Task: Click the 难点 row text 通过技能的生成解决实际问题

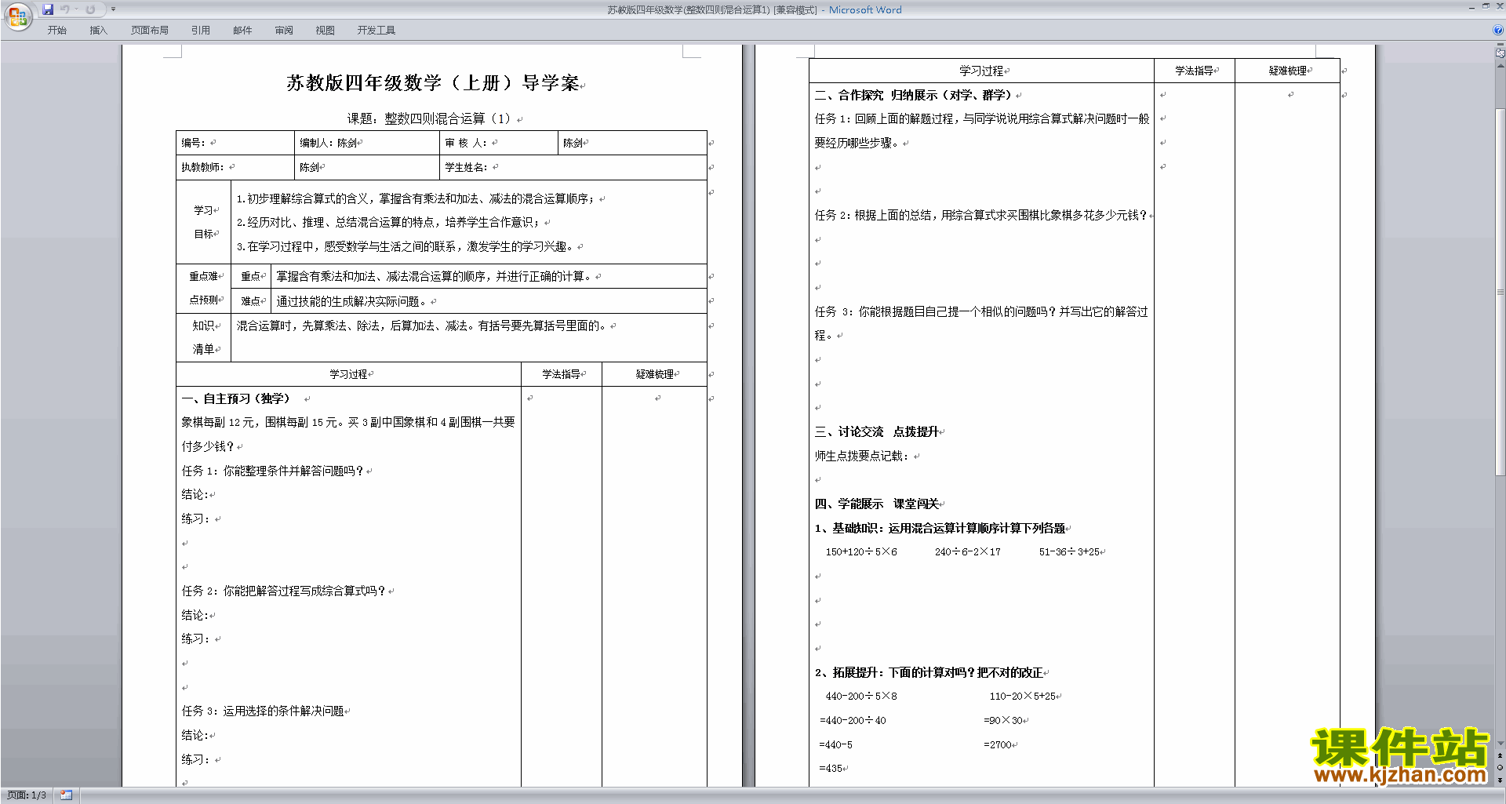Action: tap(351, 301)
